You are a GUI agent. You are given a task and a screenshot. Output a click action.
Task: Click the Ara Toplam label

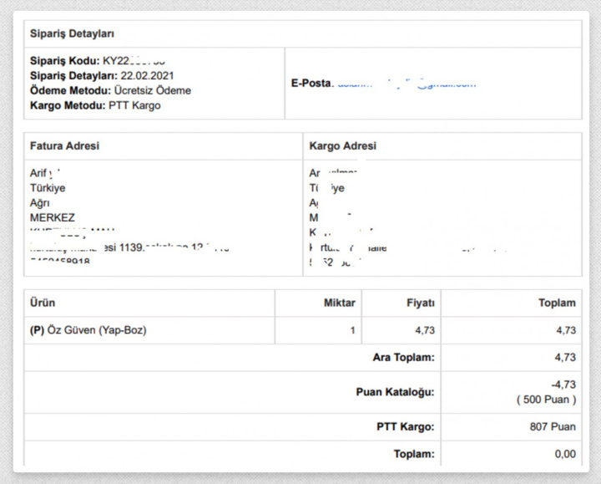403,358
